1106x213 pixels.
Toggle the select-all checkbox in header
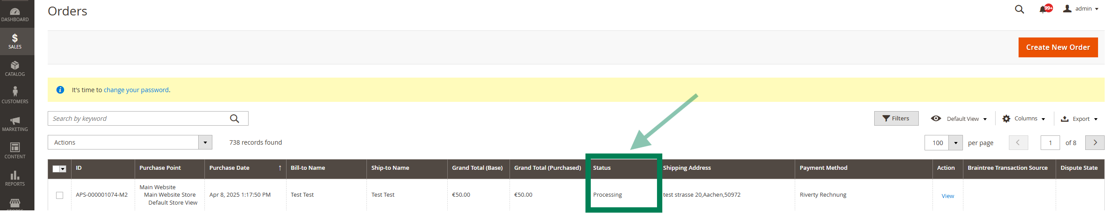click(56, 168)
